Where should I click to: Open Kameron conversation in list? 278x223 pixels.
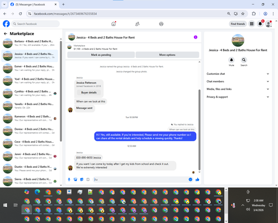click(29, 118)
